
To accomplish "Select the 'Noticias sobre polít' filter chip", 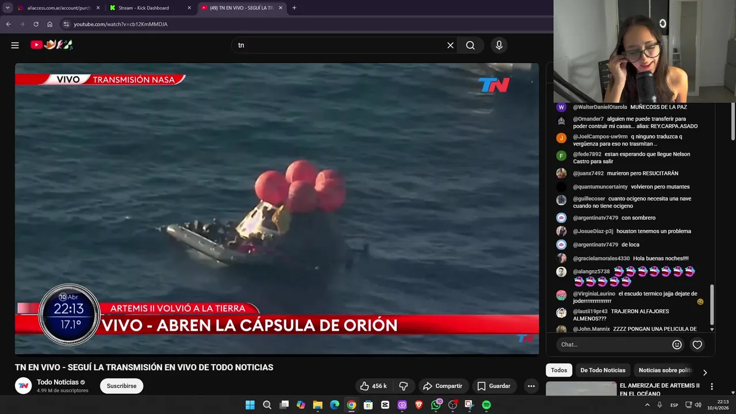I will pyautogui.click(x=665, y=370).
